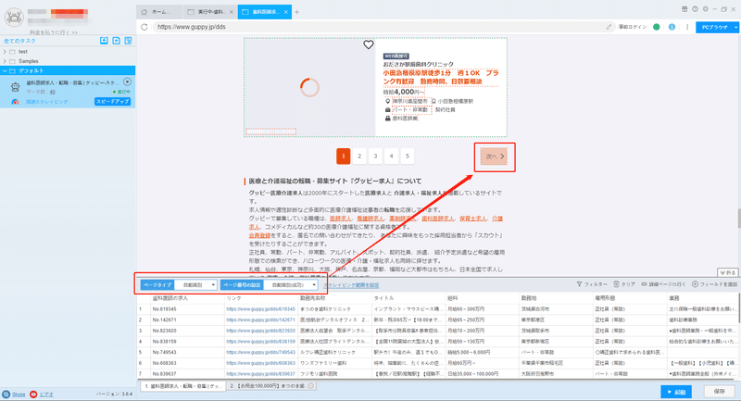This screenshot has width=741, height=401.
Task: Click the import task icon beside 全てのタスク
Action: [x=104, y=41]
